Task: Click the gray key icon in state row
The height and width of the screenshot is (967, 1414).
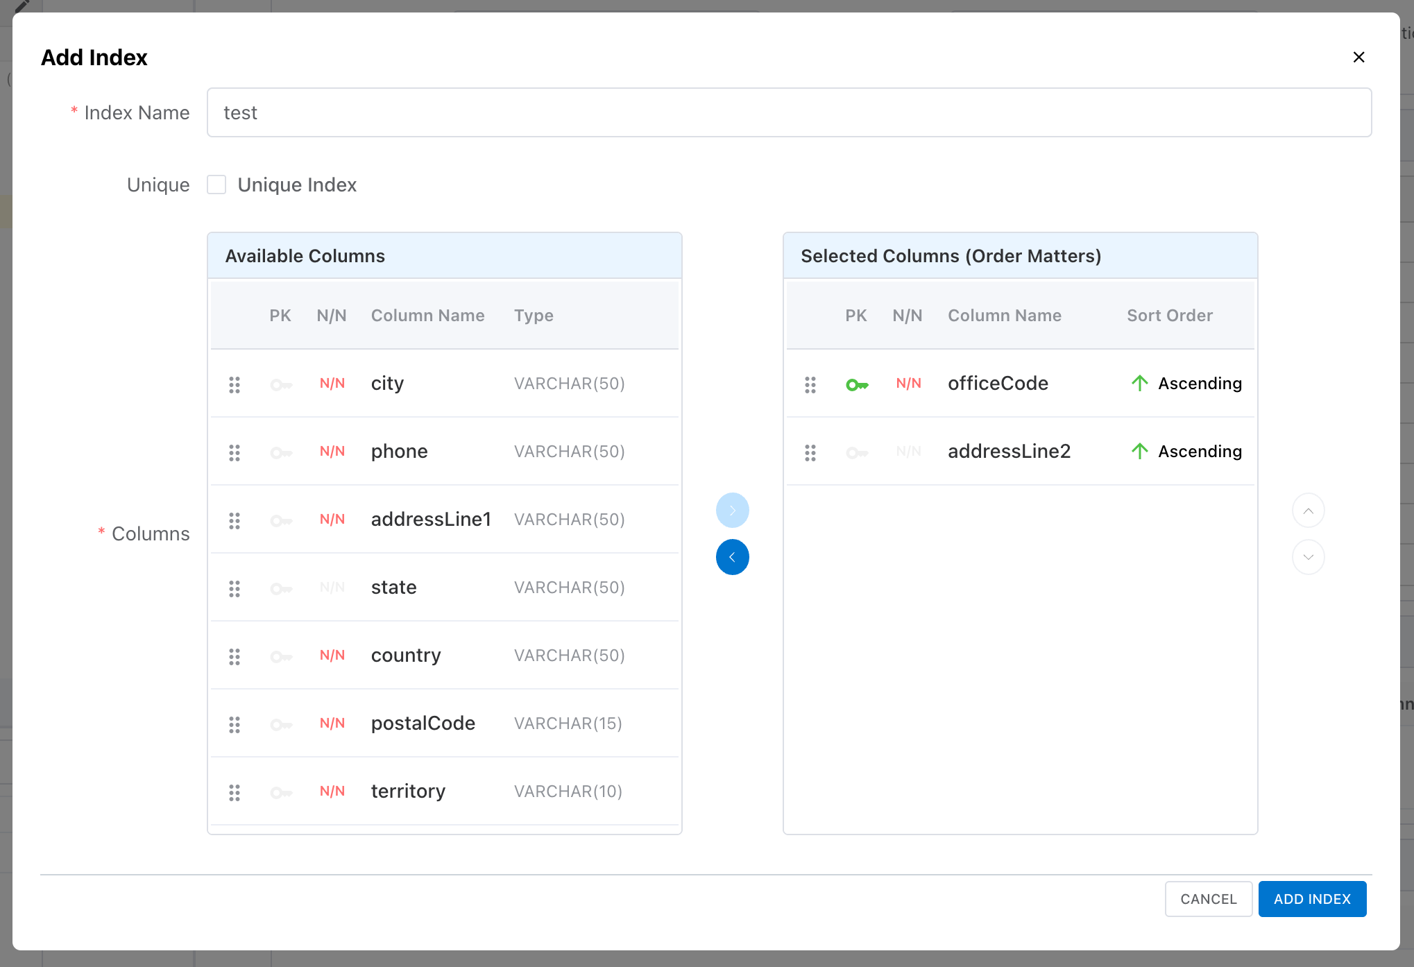Action: pos(281,588)
